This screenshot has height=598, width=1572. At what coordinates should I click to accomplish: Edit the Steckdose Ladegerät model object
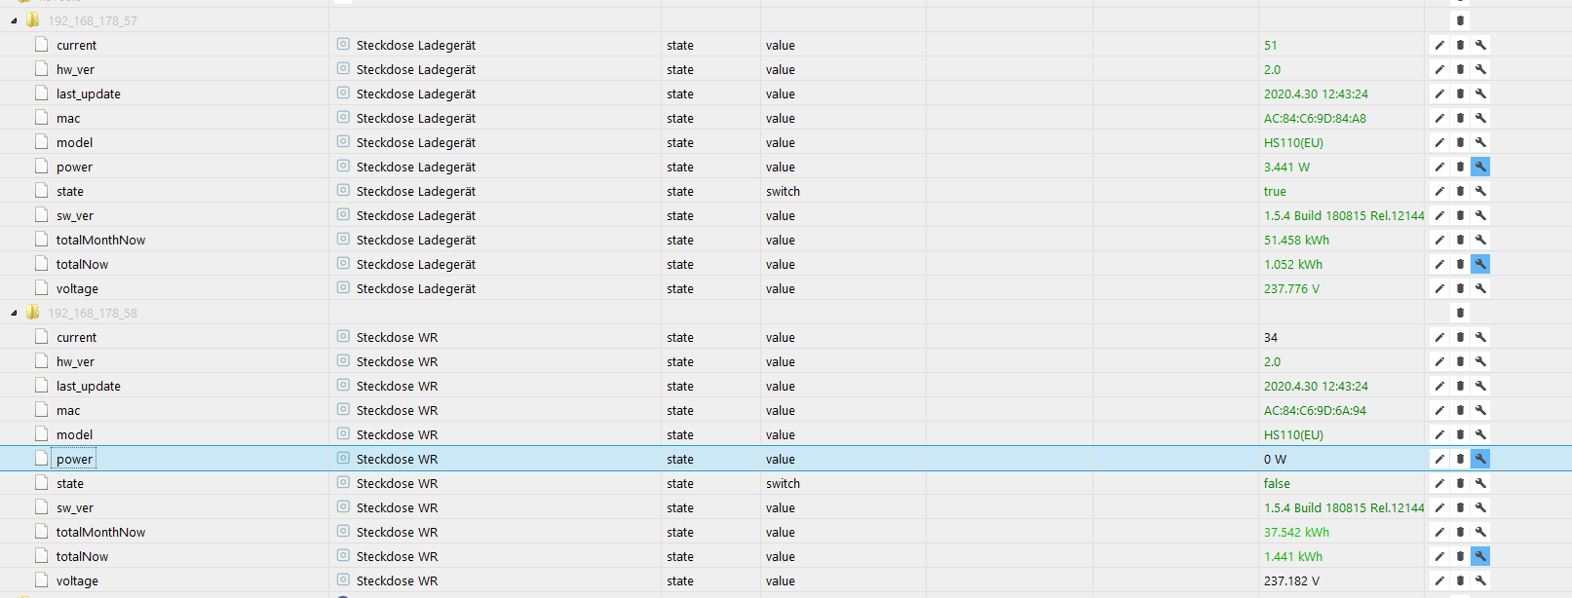(1439, 142)
